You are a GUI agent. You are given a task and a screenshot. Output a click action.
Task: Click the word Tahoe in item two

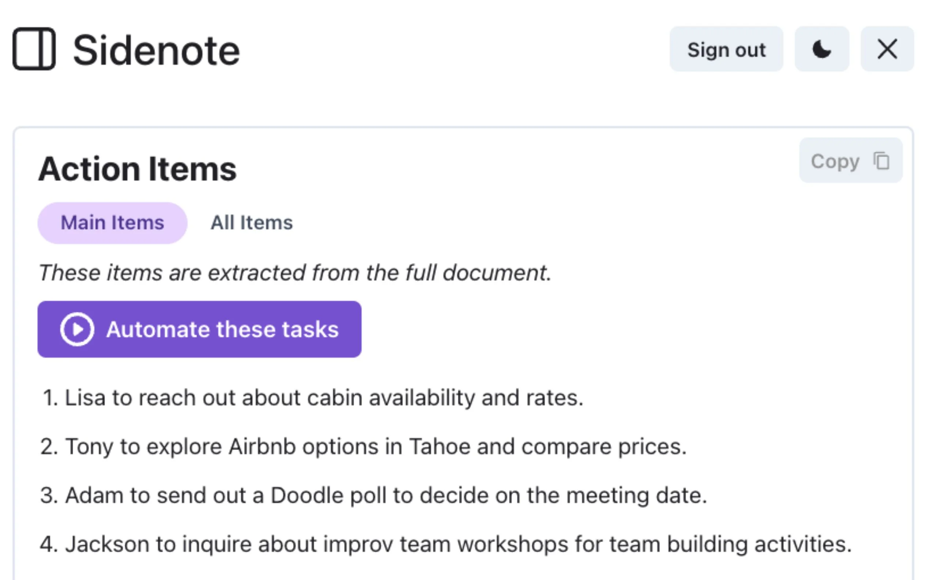click(x=439, y=447)
